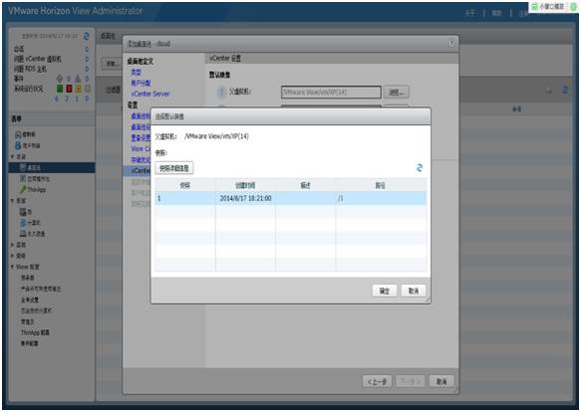Click the 小窗口播放 overlay button
Image resolution: width=581 pixels, height=412 pixels.
click(x=548, y=7)
